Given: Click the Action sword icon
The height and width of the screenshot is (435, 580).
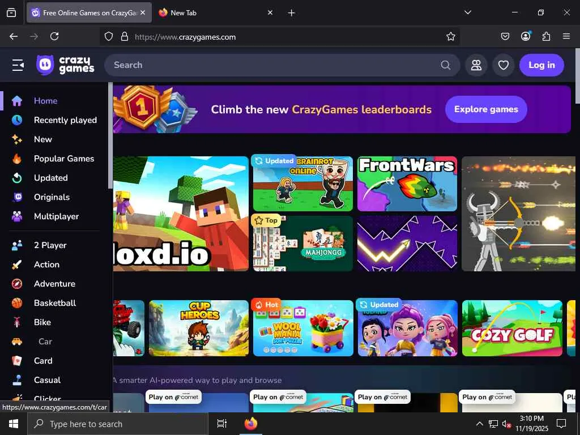Looking at the screenshot, I should click(x=16, y=265).
